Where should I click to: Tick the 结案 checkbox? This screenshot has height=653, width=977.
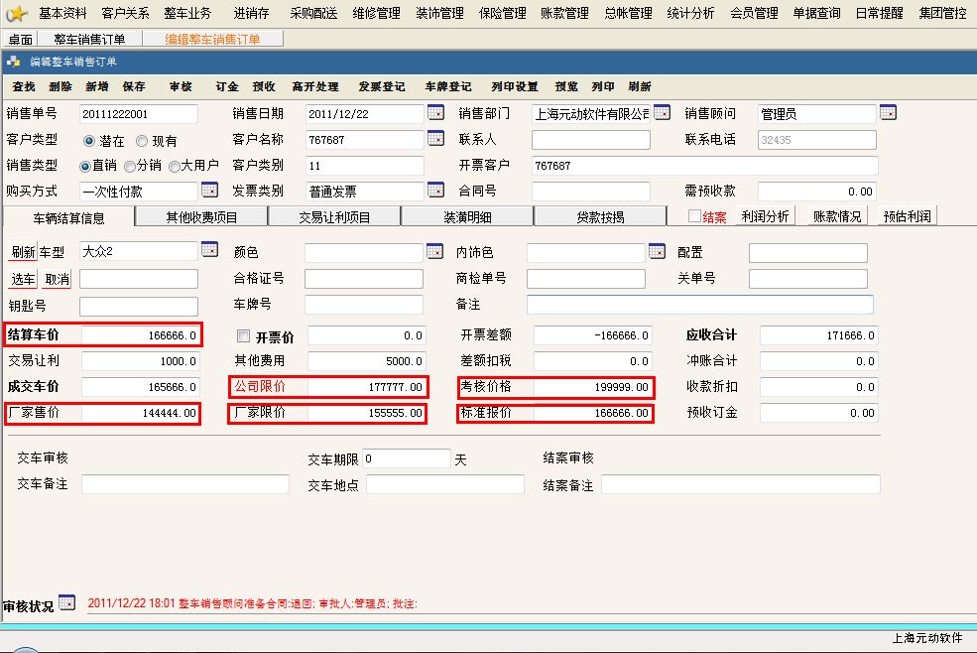click(694, 216)
